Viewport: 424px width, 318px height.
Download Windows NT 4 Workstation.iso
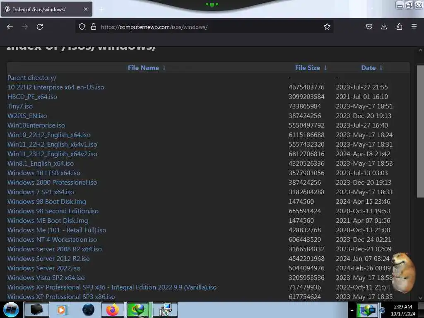(52, 240)
